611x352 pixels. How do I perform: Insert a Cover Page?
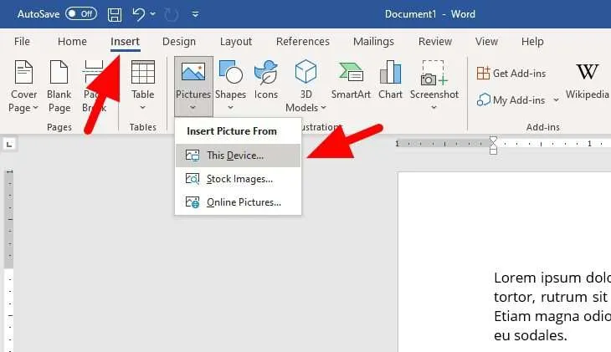coord(23,86)
